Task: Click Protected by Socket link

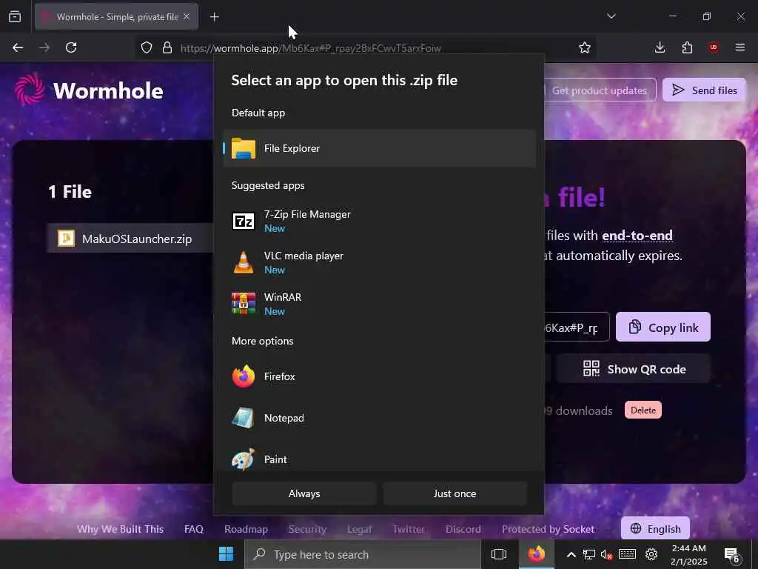Action: 549,529
